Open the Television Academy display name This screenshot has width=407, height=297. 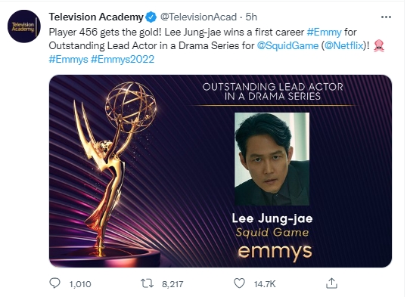tap(96, 17)
